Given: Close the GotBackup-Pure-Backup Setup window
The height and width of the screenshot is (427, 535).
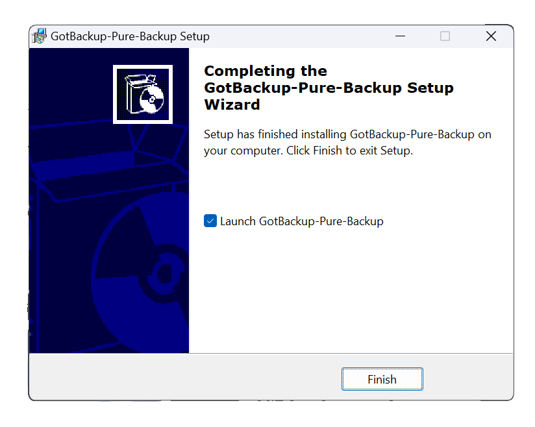Looking at the screenshot, I should coord(491,36).
